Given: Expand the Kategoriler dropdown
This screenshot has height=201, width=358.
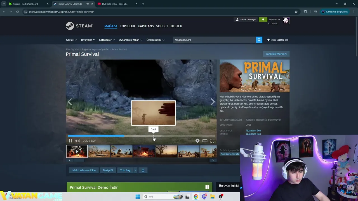Looking at the screenshot, I should [x=107, y=40].
